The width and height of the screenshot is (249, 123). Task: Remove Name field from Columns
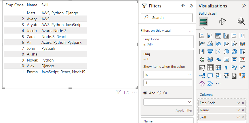pos(243,110)
